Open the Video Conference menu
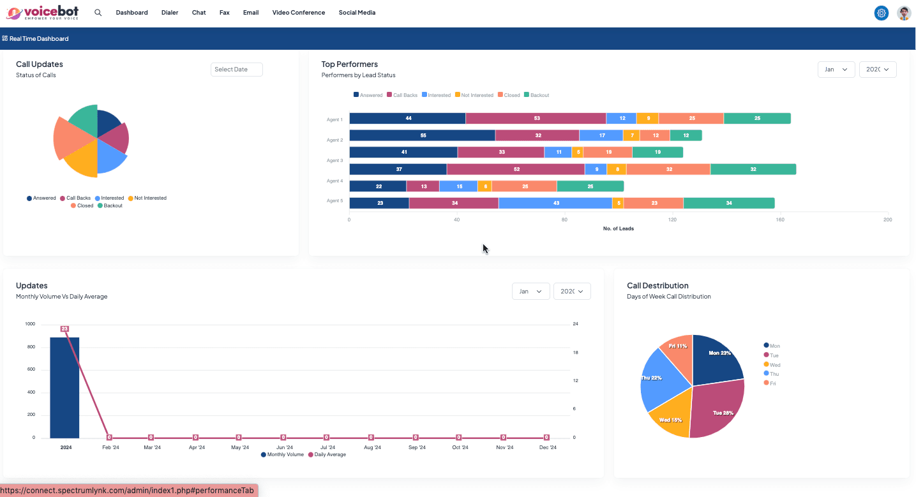Screen dimensions: 916x497 click(x=298, y=13)
